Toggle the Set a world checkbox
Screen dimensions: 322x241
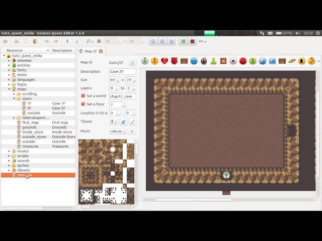coord(83,96)
